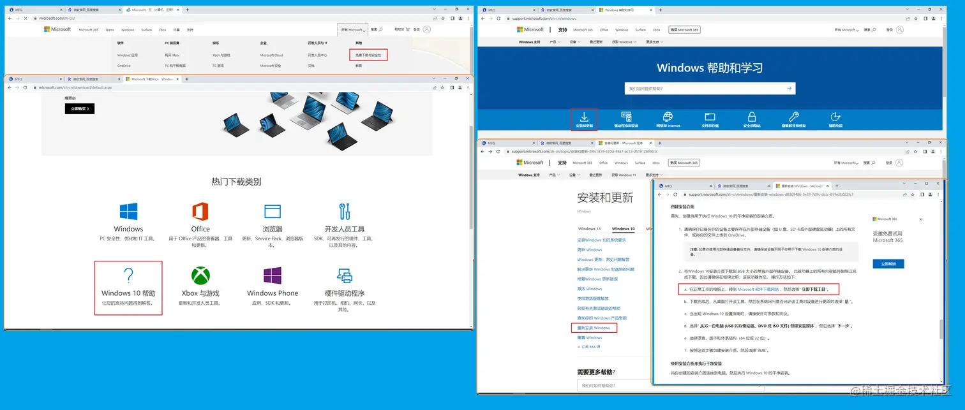Click the 重新安装 Windows sidebar link
The height and width of the screenshot is (410, 965).
(x=594, y=327)
